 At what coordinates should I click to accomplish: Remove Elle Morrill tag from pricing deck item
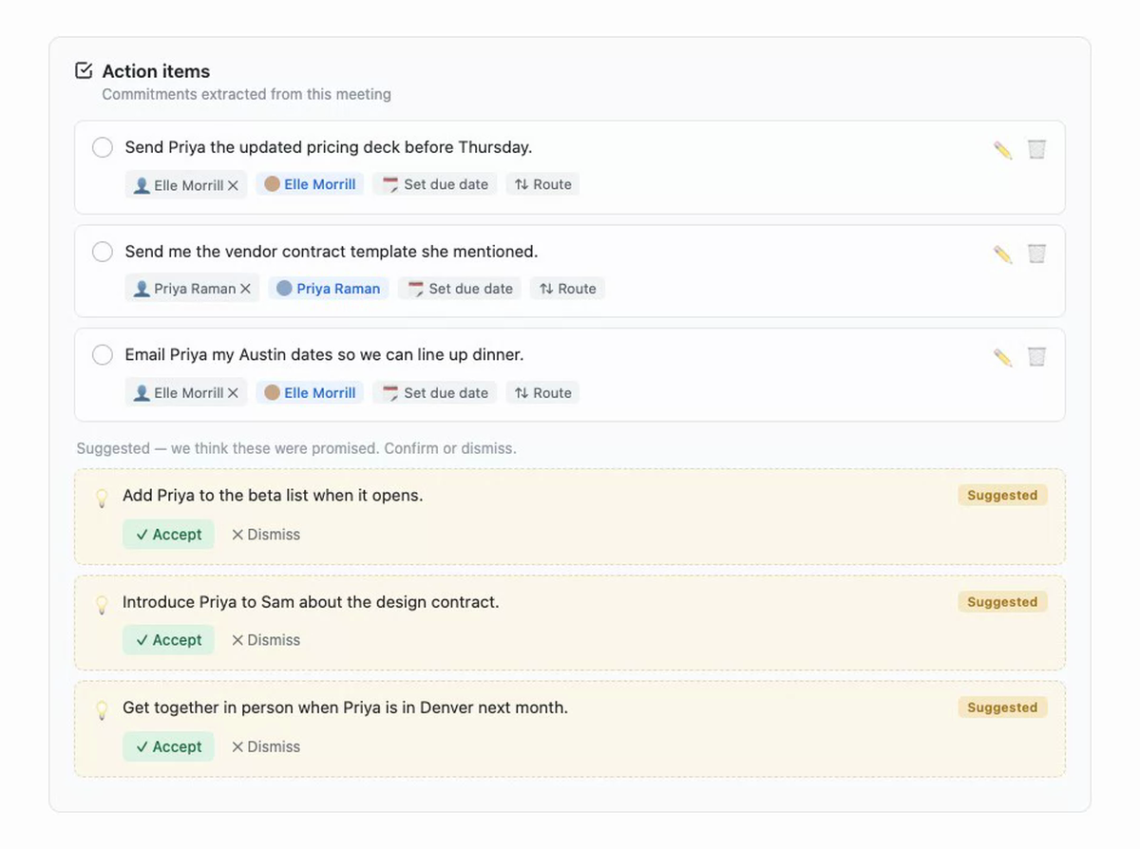233,185
